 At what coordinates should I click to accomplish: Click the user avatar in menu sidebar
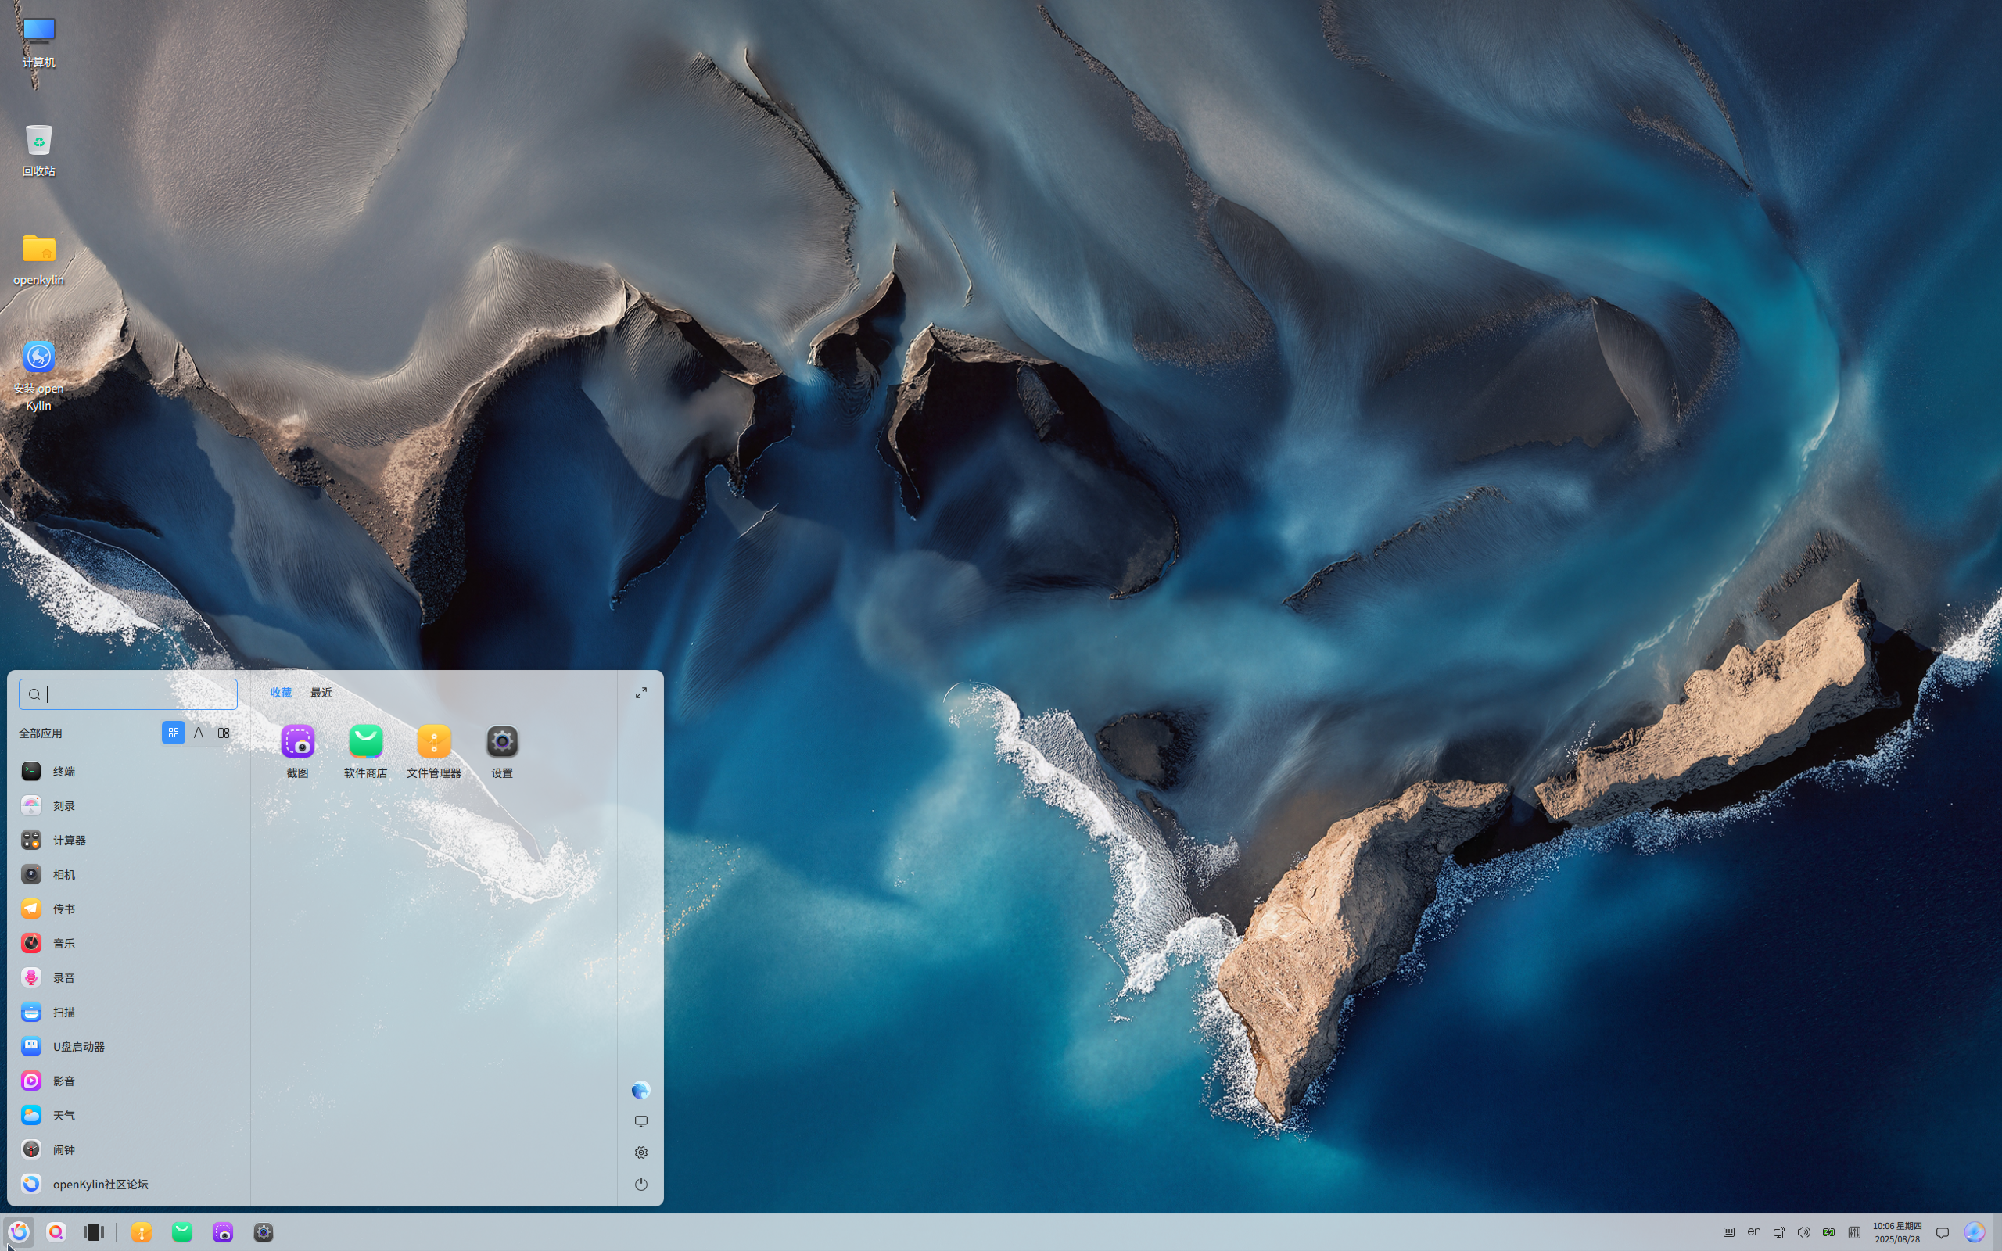[x=640, y=1091]
